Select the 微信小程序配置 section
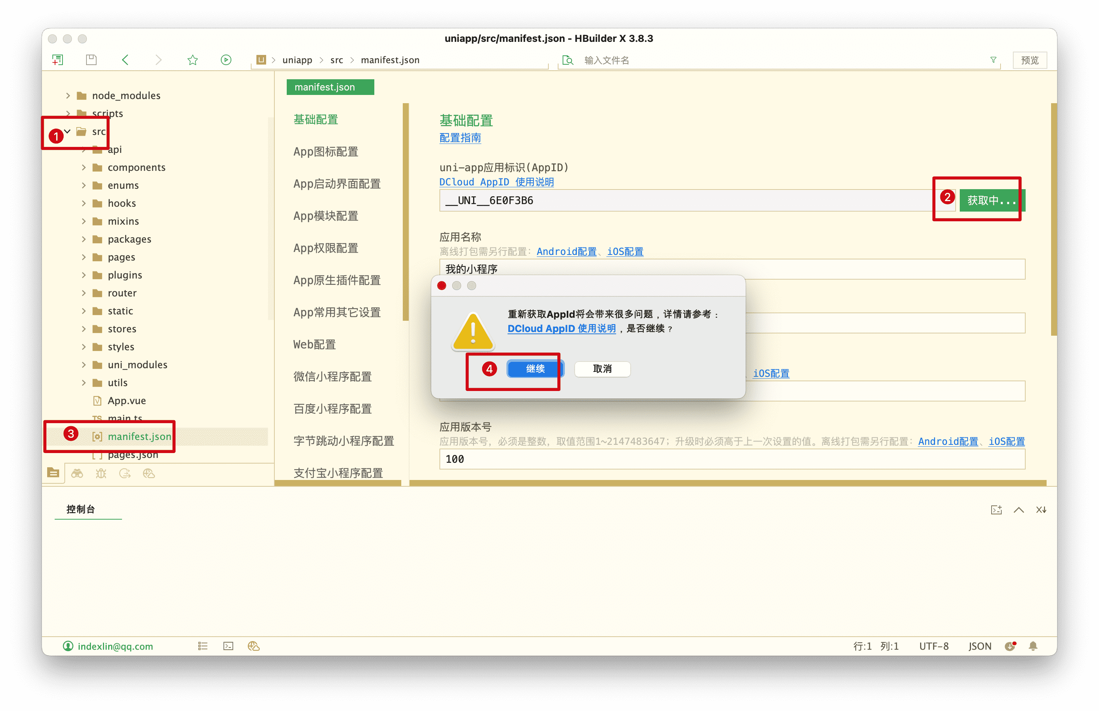1099x711 pixels. click(332, 377)
